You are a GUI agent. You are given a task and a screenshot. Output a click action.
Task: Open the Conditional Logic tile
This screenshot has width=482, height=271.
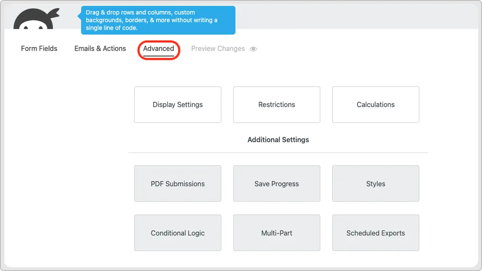click(x=178, y=233)
